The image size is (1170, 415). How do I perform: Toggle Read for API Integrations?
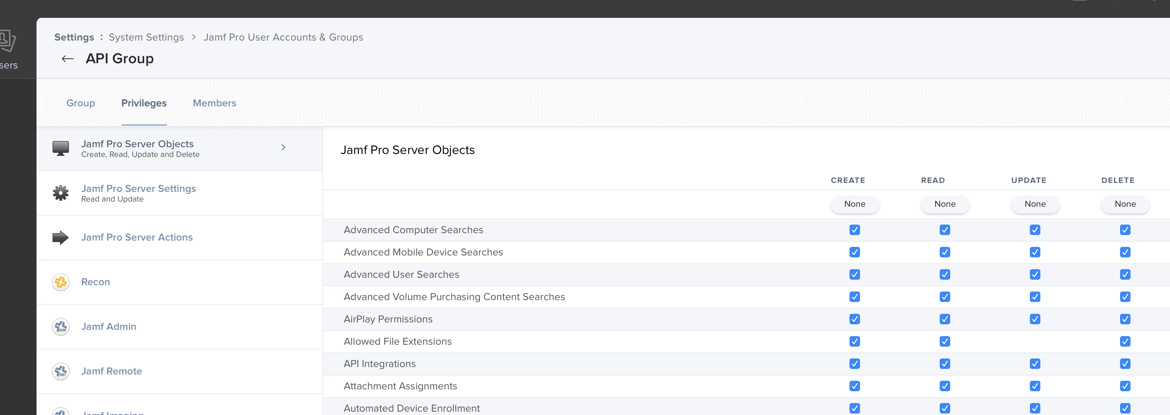[x=945, y=364]
